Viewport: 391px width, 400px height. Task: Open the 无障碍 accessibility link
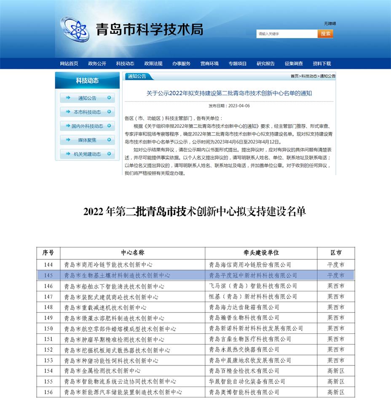(329, 24)
